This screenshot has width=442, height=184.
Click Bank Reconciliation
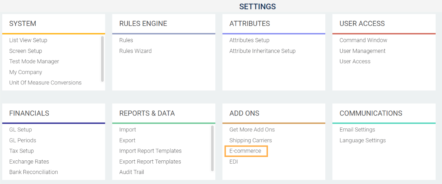(x=33, y=172)
